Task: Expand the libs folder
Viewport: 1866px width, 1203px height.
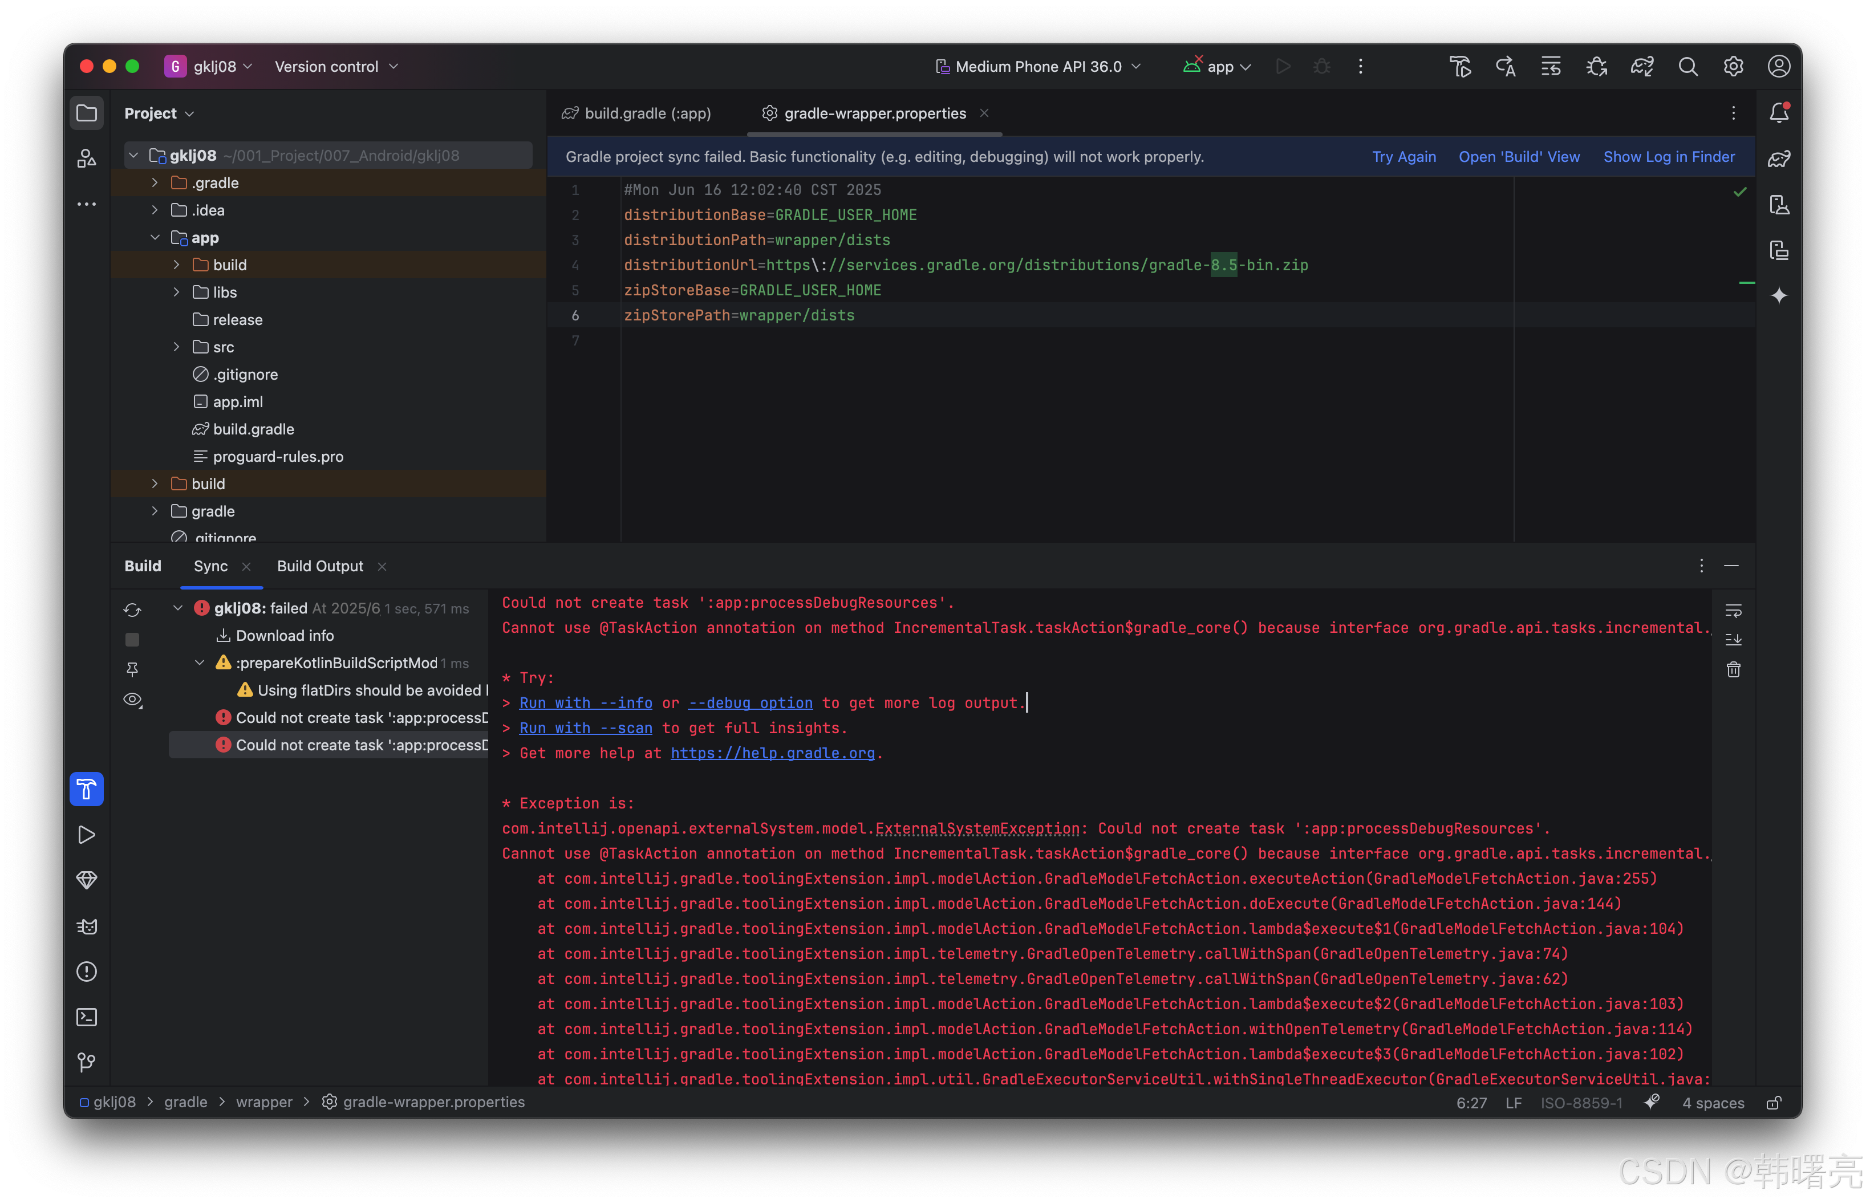Action: click(x=177, y=292)
